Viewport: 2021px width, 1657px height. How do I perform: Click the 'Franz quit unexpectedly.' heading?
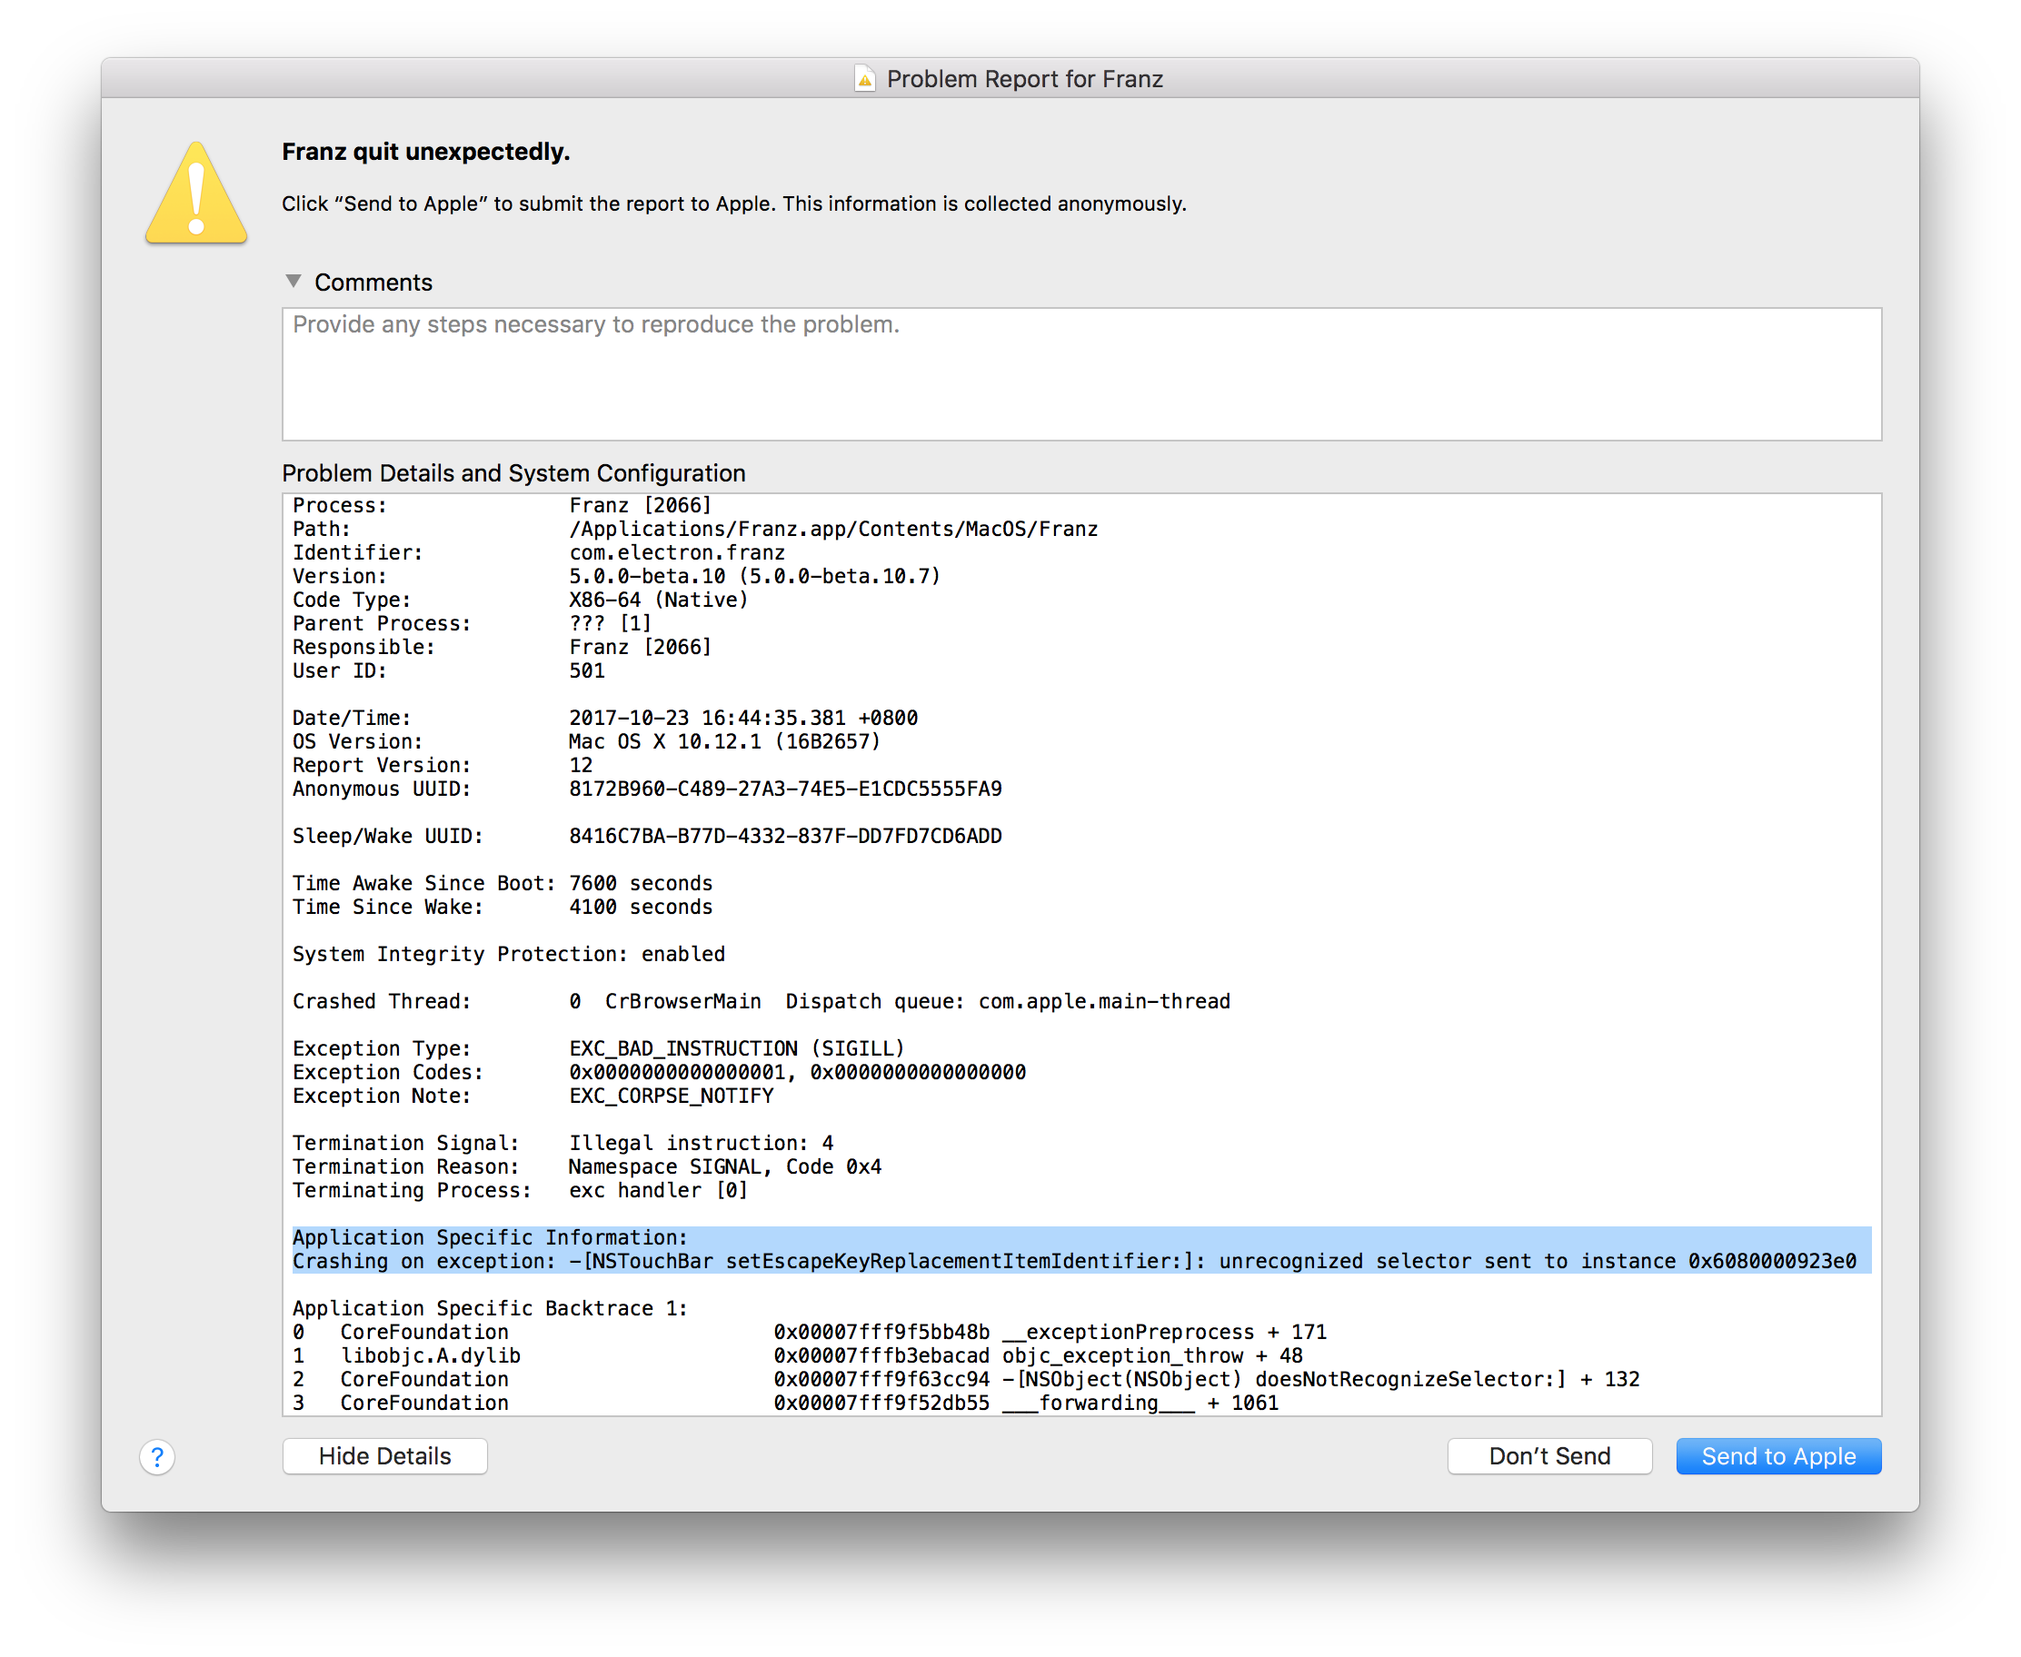426,152
